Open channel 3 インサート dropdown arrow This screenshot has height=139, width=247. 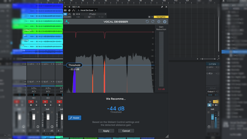point(51,64)
